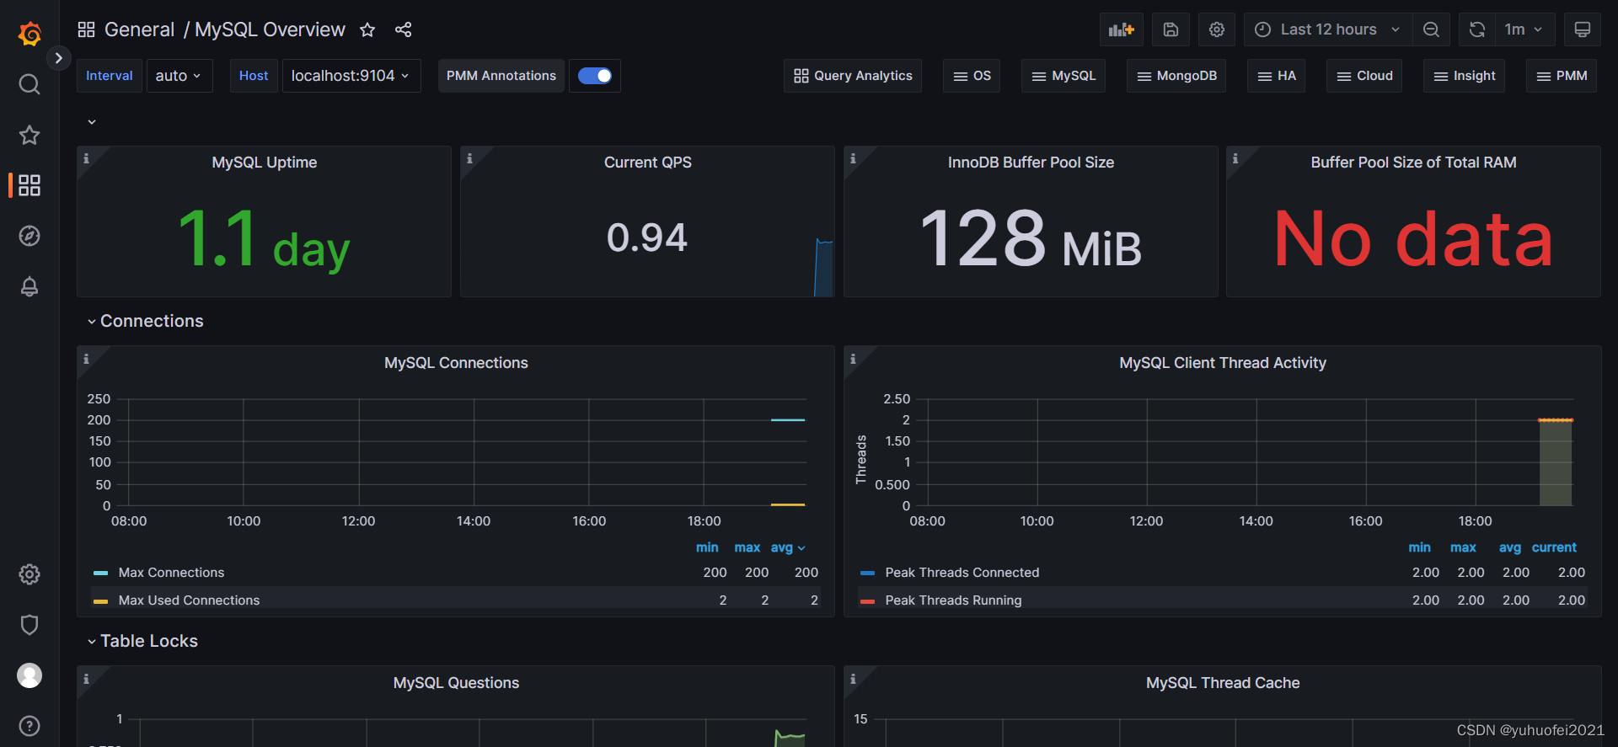Toggle Peak Threads Running series visibility

[x=953, y=600]
